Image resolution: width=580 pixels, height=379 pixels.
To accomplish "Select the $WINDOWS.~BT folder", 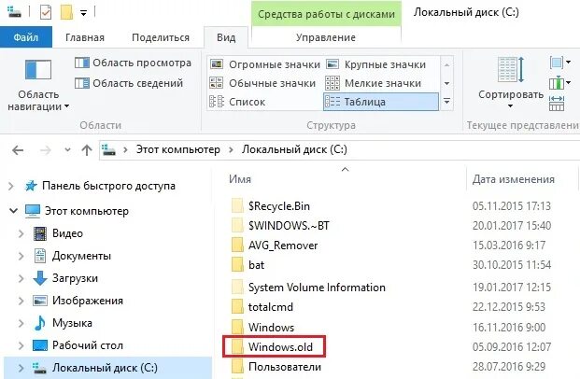I will [x=289, y=226].
